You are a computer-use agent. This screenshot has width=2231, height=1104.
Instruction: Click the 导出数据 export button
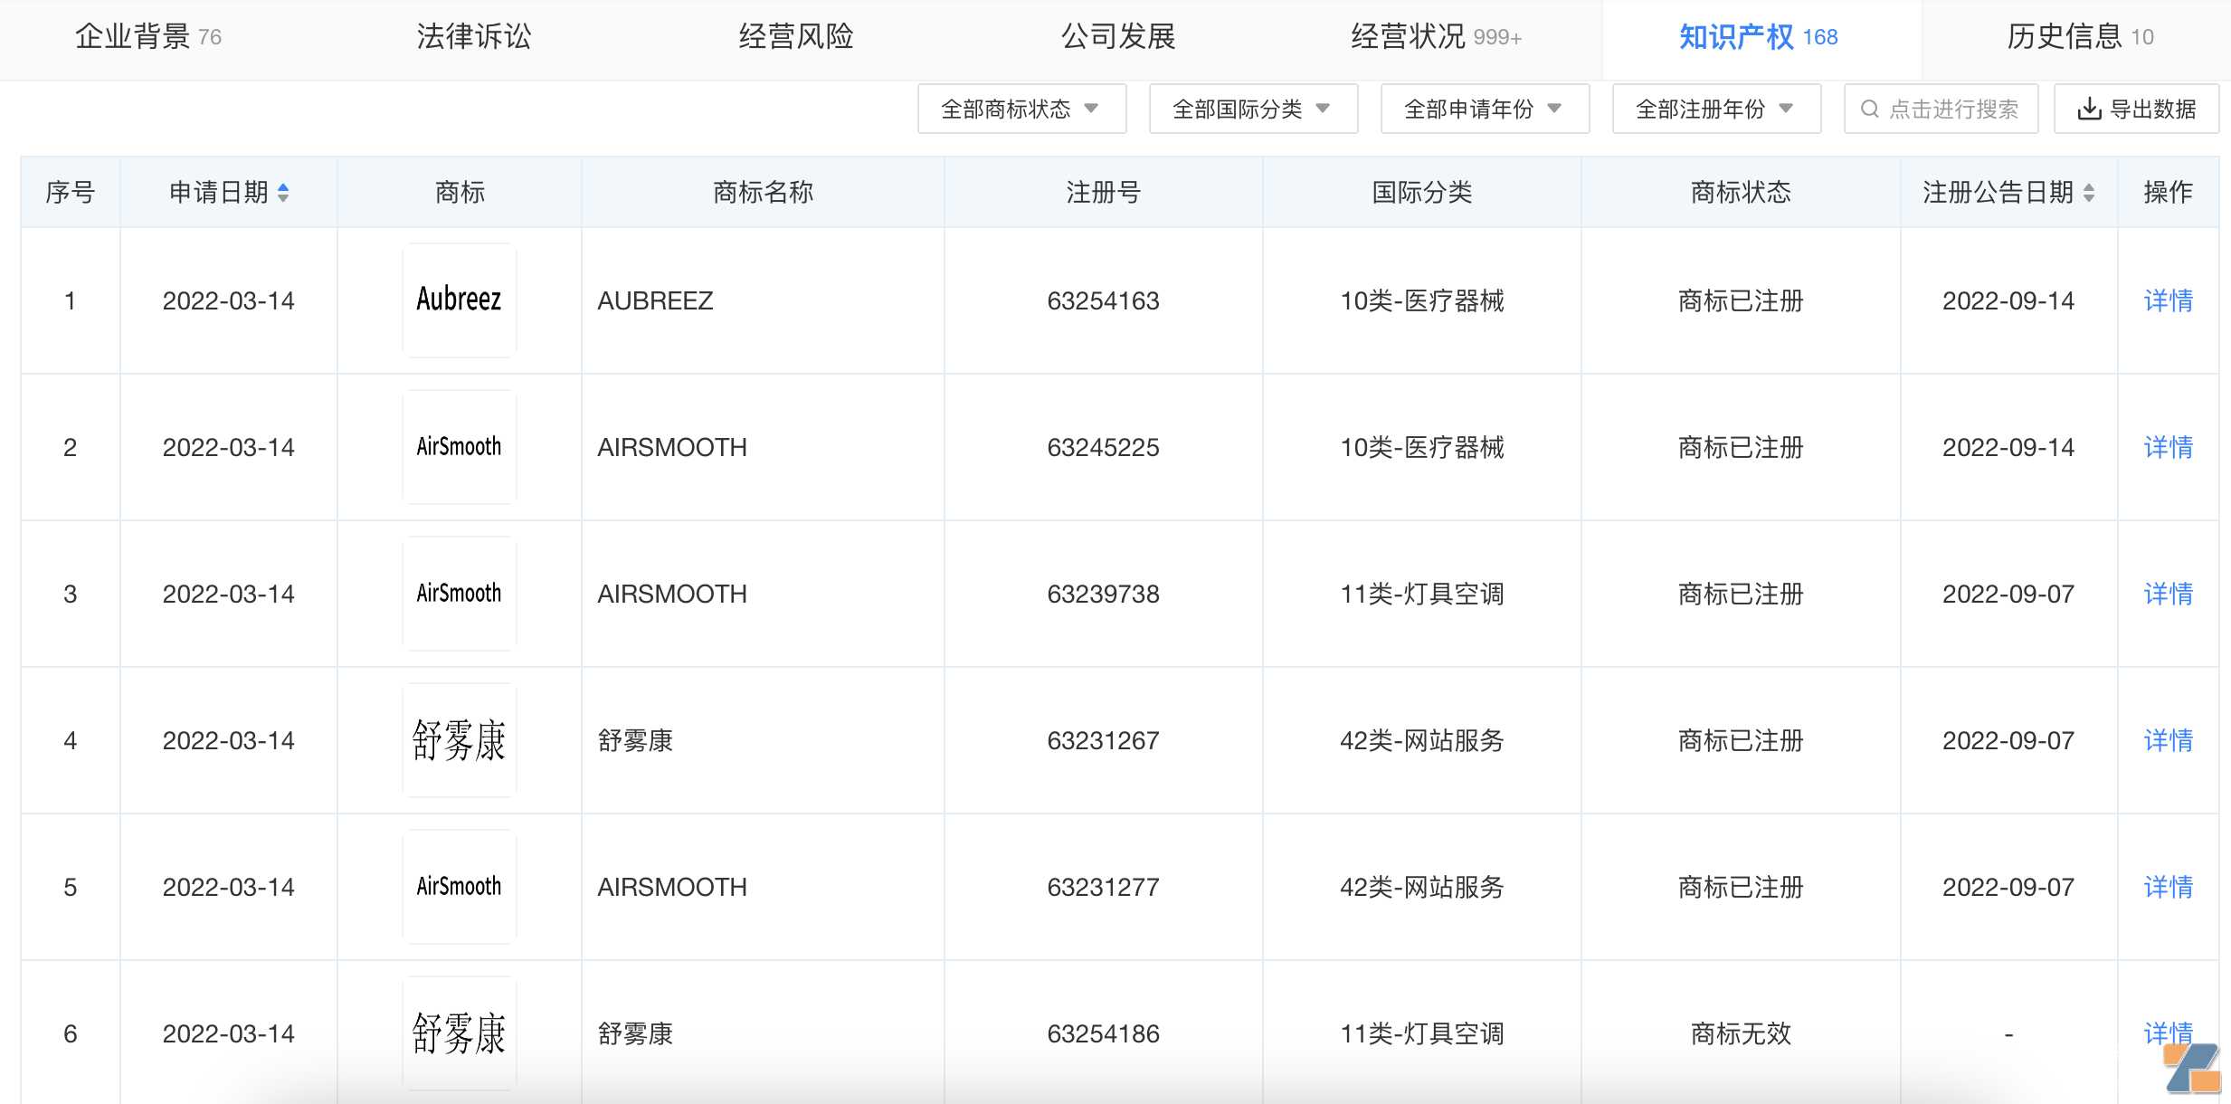2136,108
